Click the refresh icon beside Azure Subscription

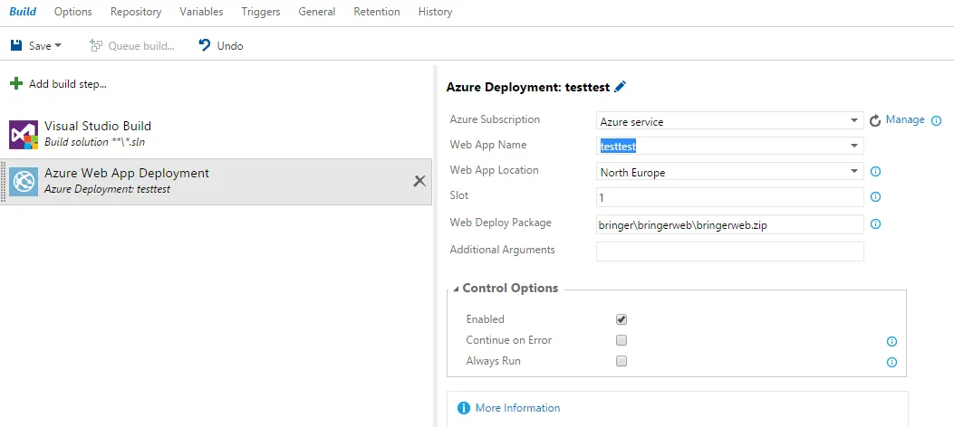(875, 120)
